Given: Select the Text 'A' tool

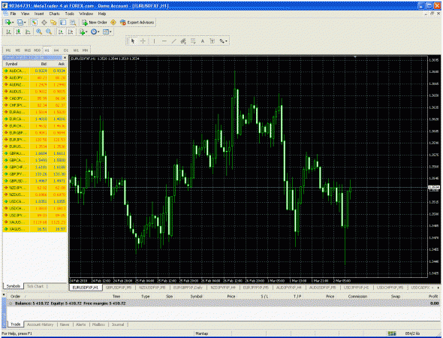Looking at the screenshot, I should (x=203, y=41).
